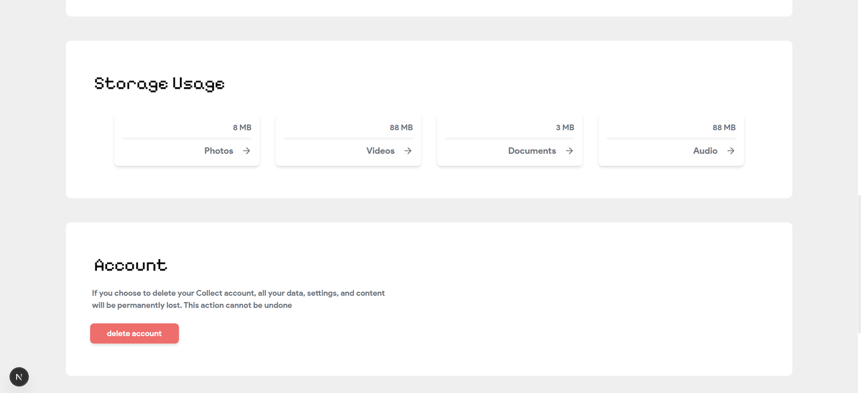Click the Audio arrow icon

pos(731,151)
